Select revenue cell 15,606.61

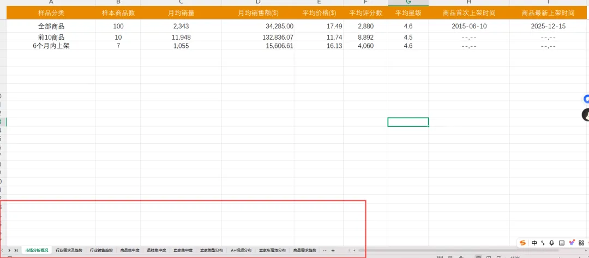pyautogui.click(x=258, y=46)
